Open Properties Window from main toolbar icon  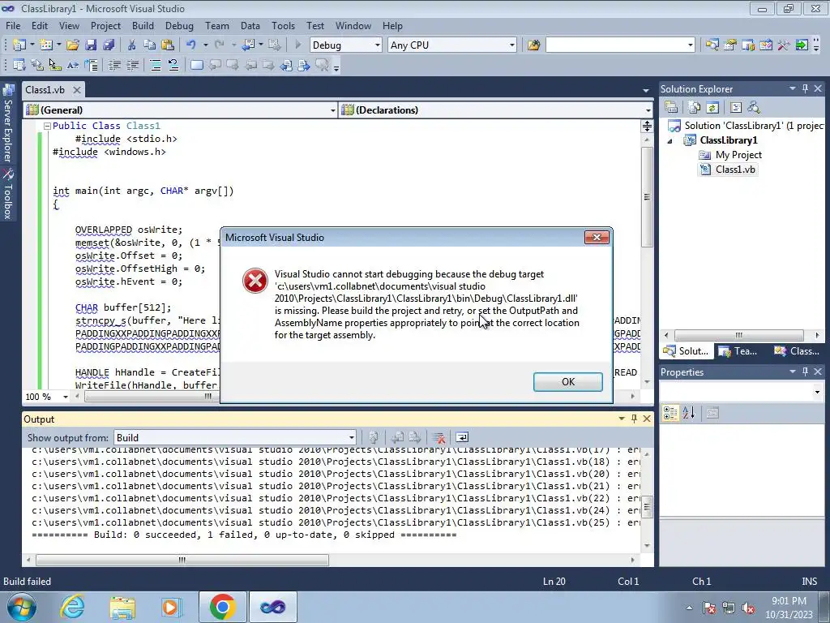coord(730,45)
